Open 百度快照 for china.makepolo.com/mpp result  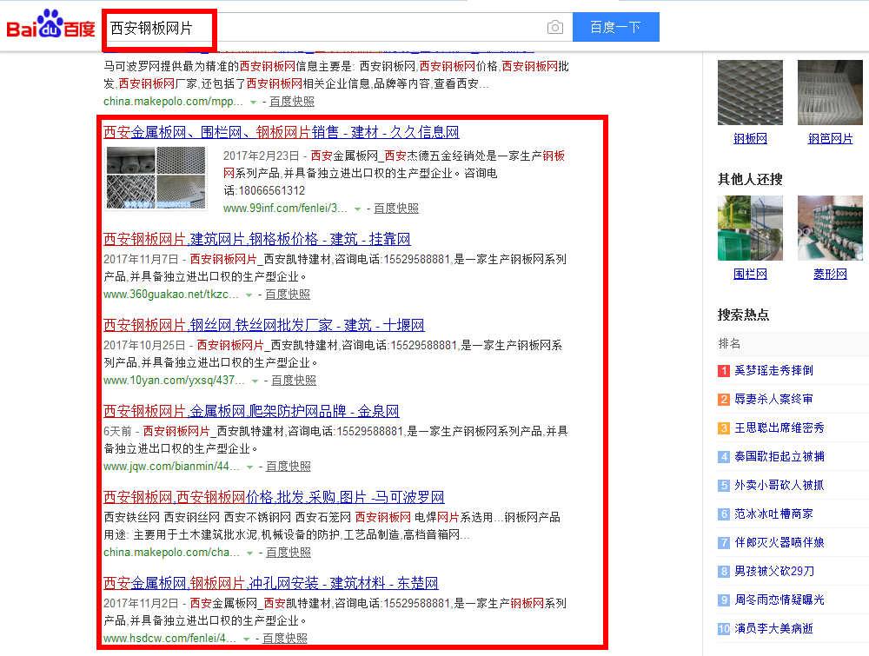[x=292, y=102]
